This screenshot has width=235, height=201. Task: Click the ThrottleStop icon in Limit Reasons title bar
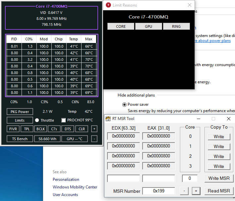[108, 5]
